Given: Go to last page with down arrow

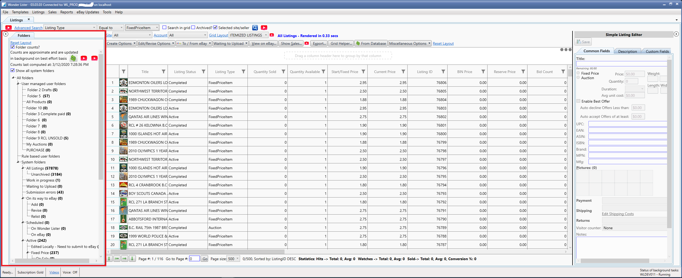Looking at the screenshot, I should 132,259.
